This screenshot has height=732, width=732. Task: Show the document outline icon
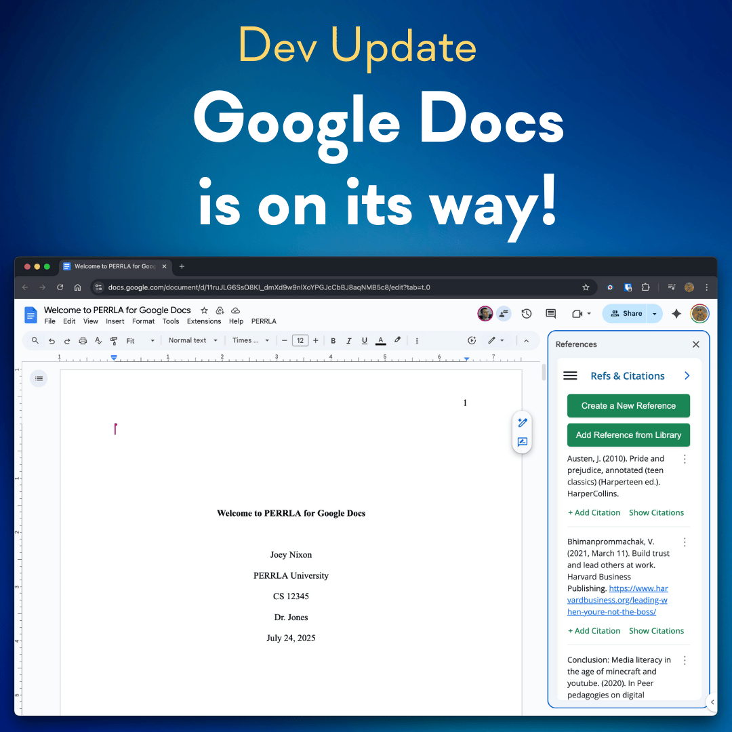coord(39,378)
